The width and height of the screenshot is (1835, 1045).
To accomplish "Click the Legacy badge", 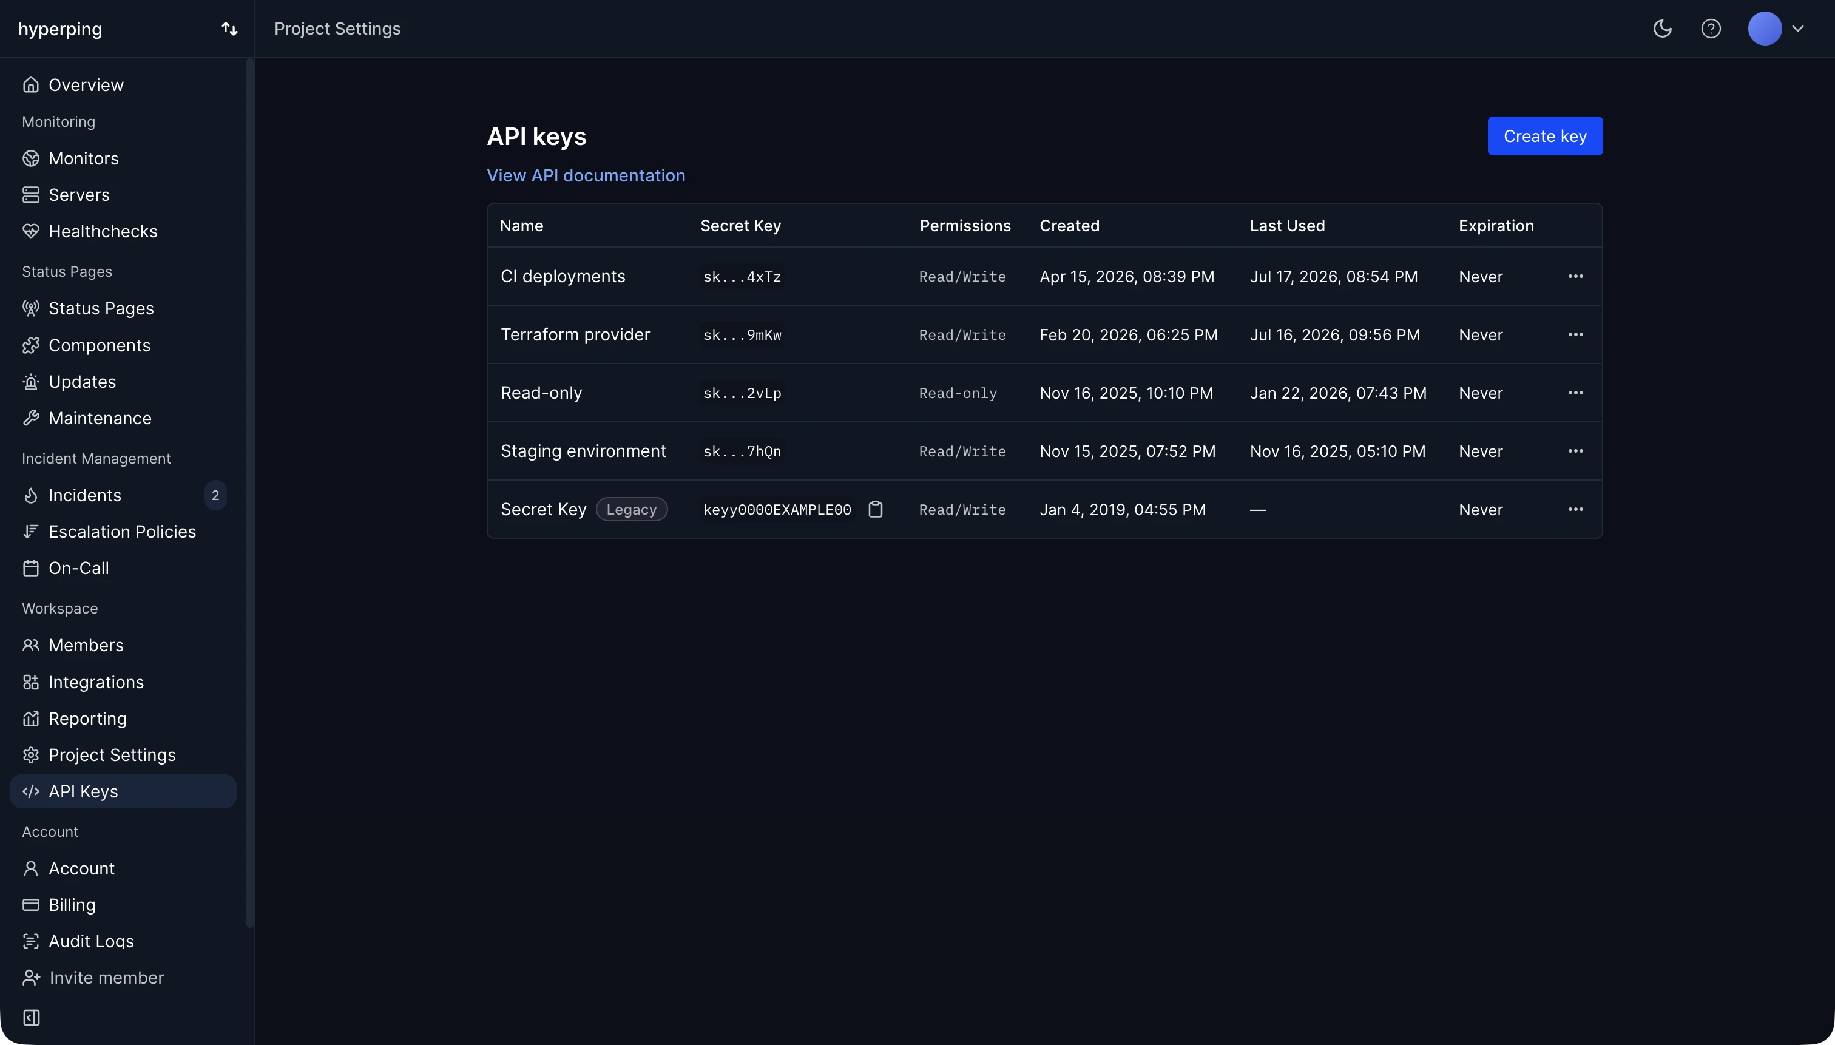I will click(x=632, y=509).
